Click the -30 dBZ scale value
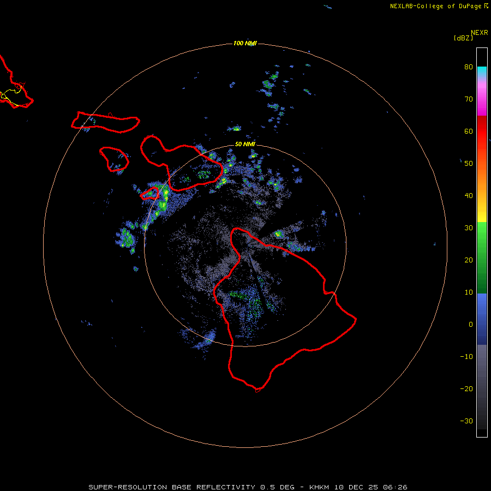Screen dimensions: 491x491 pyautogui.click(x=466, y=421)
